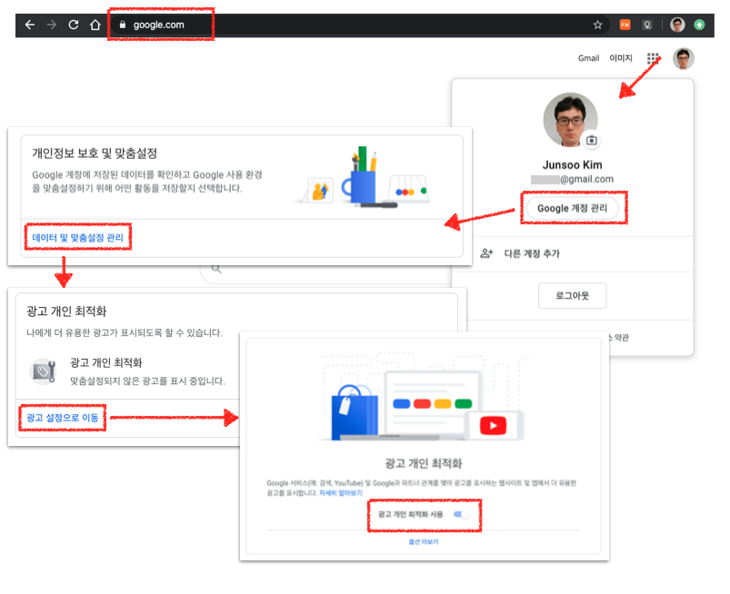730x594 pixels.
Task: Open the 데이터 및 맞춤설정 관리 link
Action: point(78,238)
